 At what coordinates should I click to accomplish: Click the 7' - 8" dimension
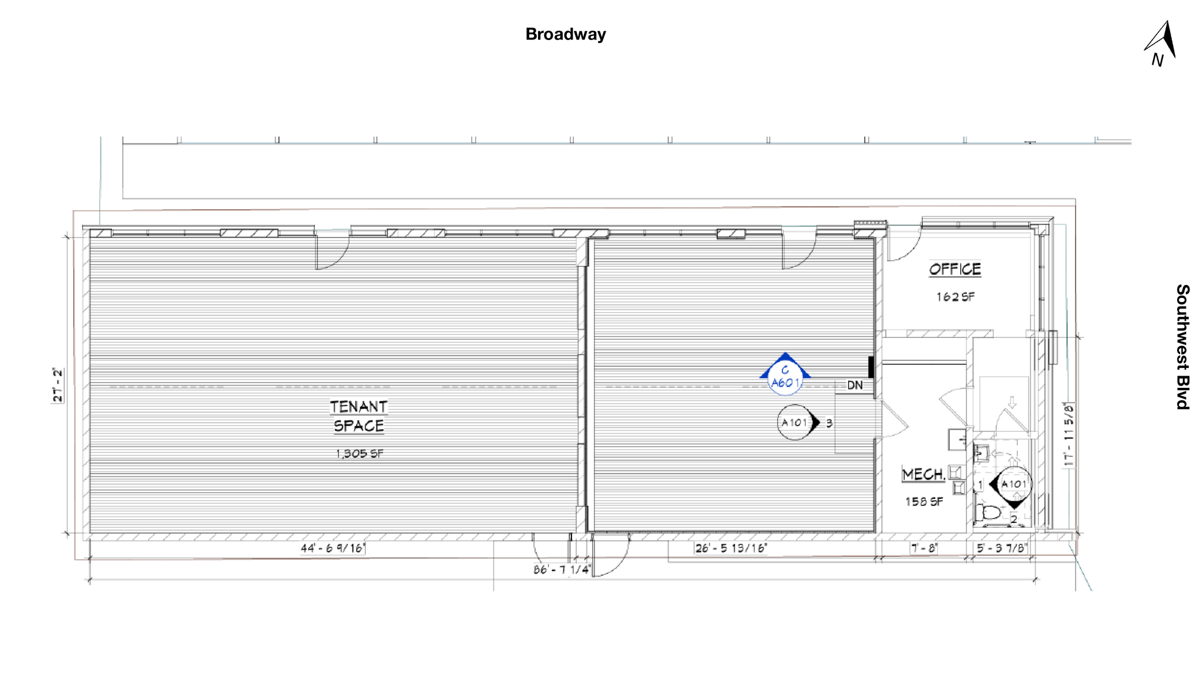[x=924, y=548]
